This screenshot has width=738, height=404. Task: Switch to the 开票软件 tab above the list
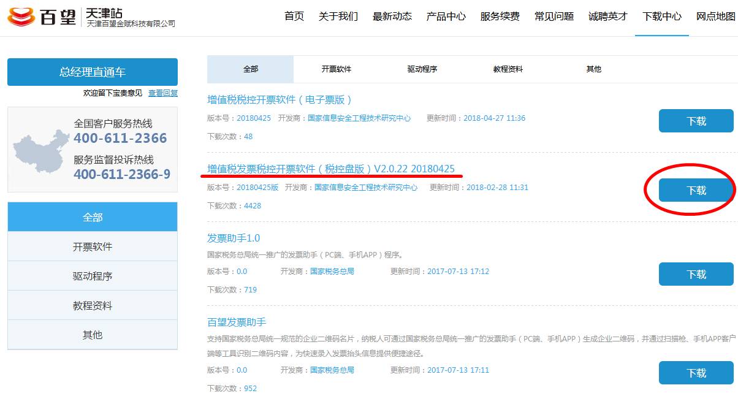coord(337,69)
